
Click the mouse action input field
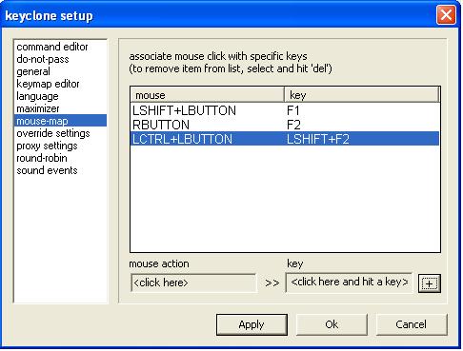(x=193, y=283)
